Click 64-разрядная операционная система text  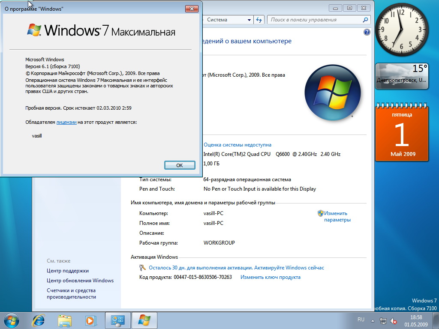[247, 179]
